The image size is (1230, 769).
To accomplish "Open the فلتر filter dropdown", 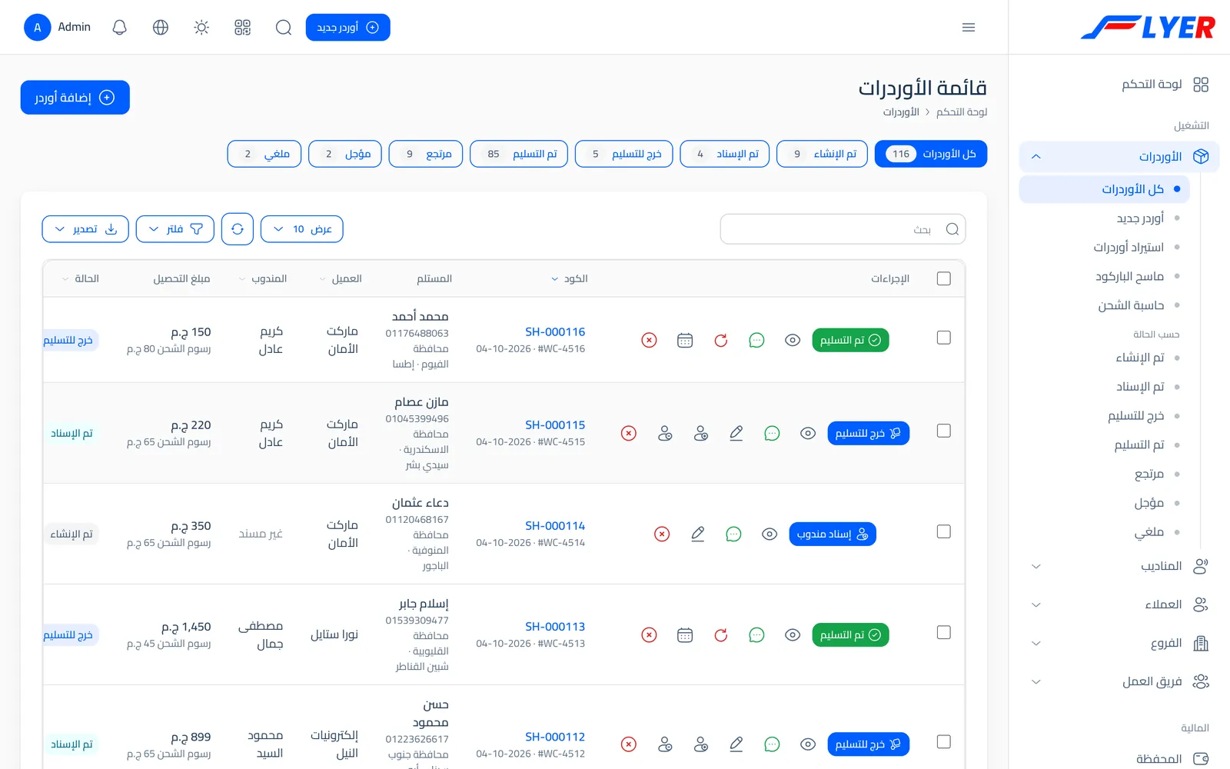I will tap(175, 229).
